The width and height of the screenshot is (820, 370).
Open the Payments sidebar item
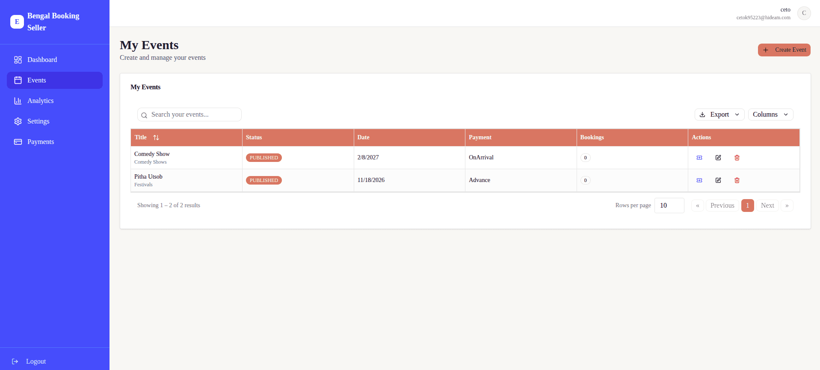55,142
